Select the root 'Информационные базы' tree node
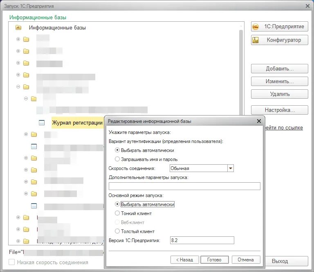The image size is (314, 272). tap(57, 27)
